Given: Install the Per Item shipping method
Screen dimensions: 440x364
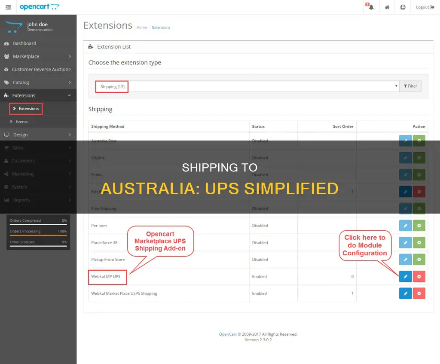Looking at the screenshot, I should pos(419,226).
